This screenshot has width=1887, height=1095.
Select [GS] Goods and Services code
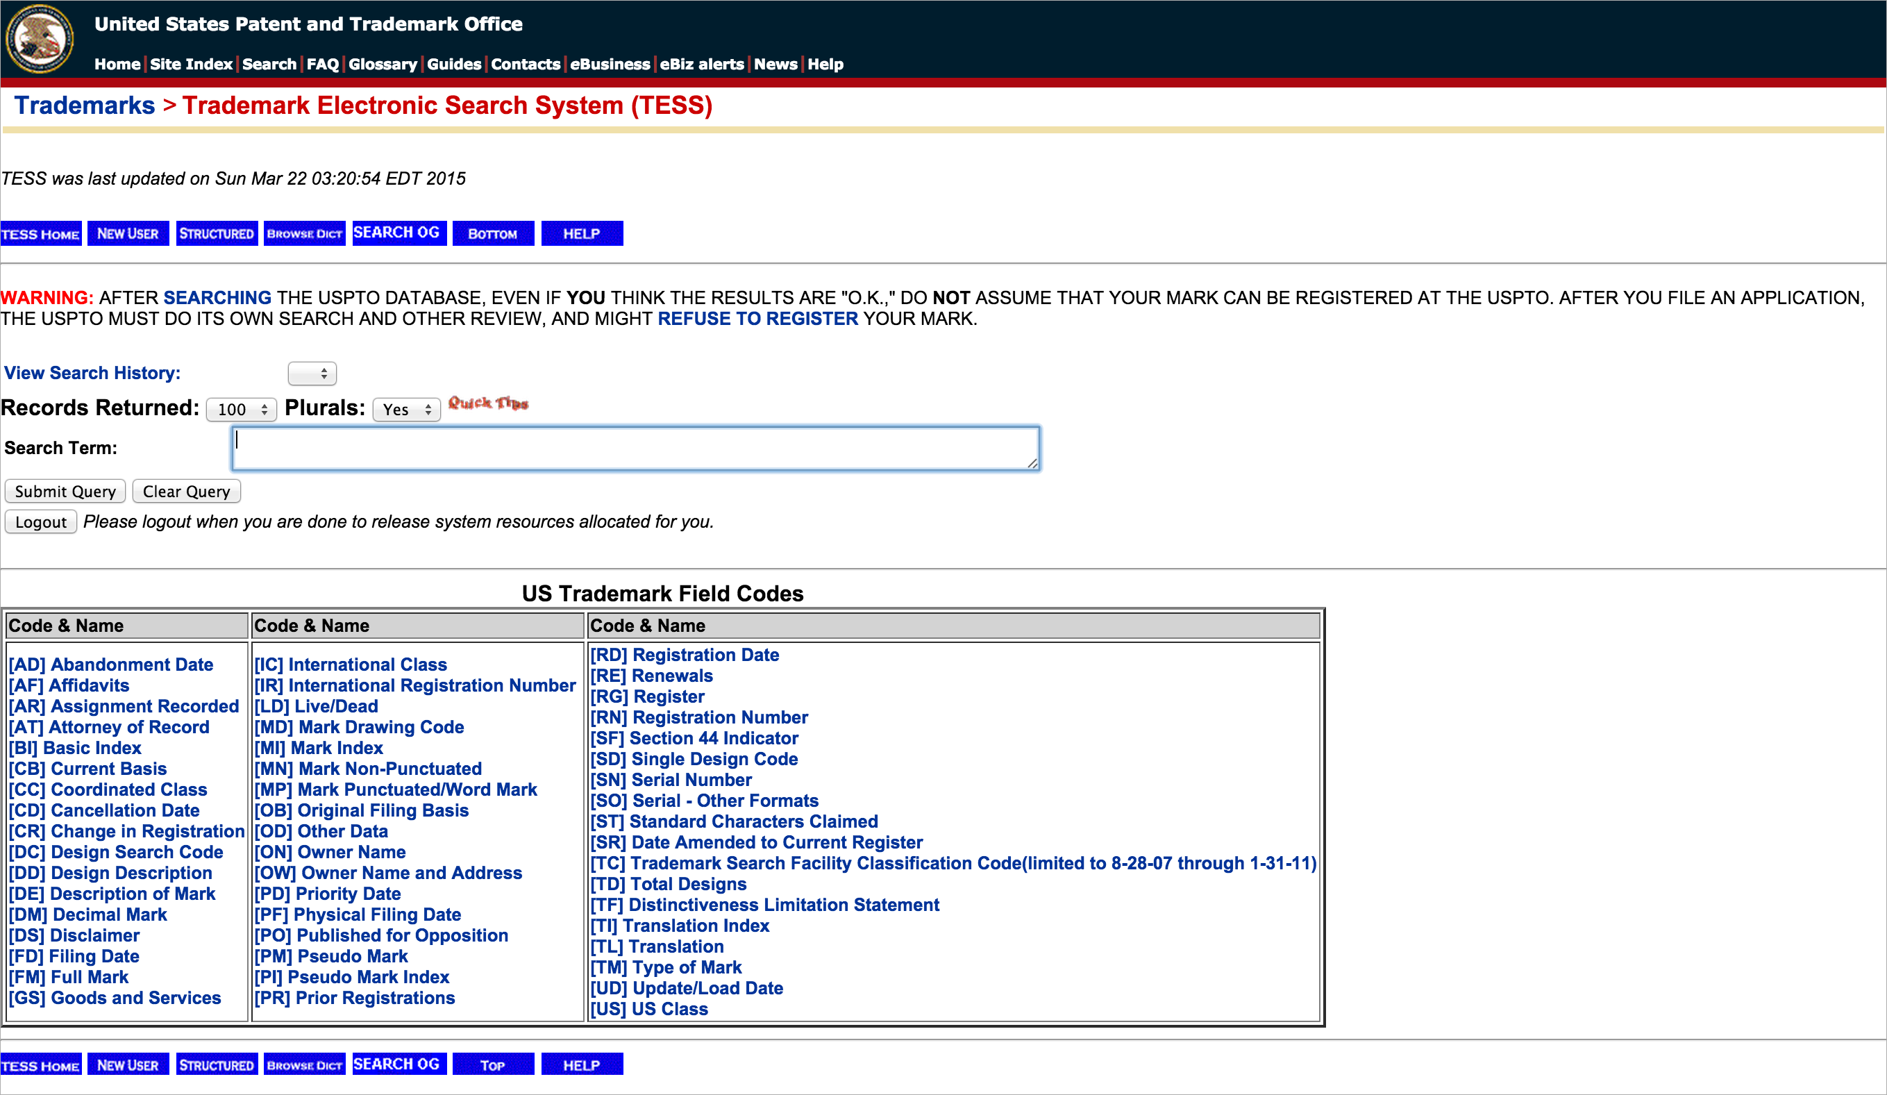[x=115, y=998]
